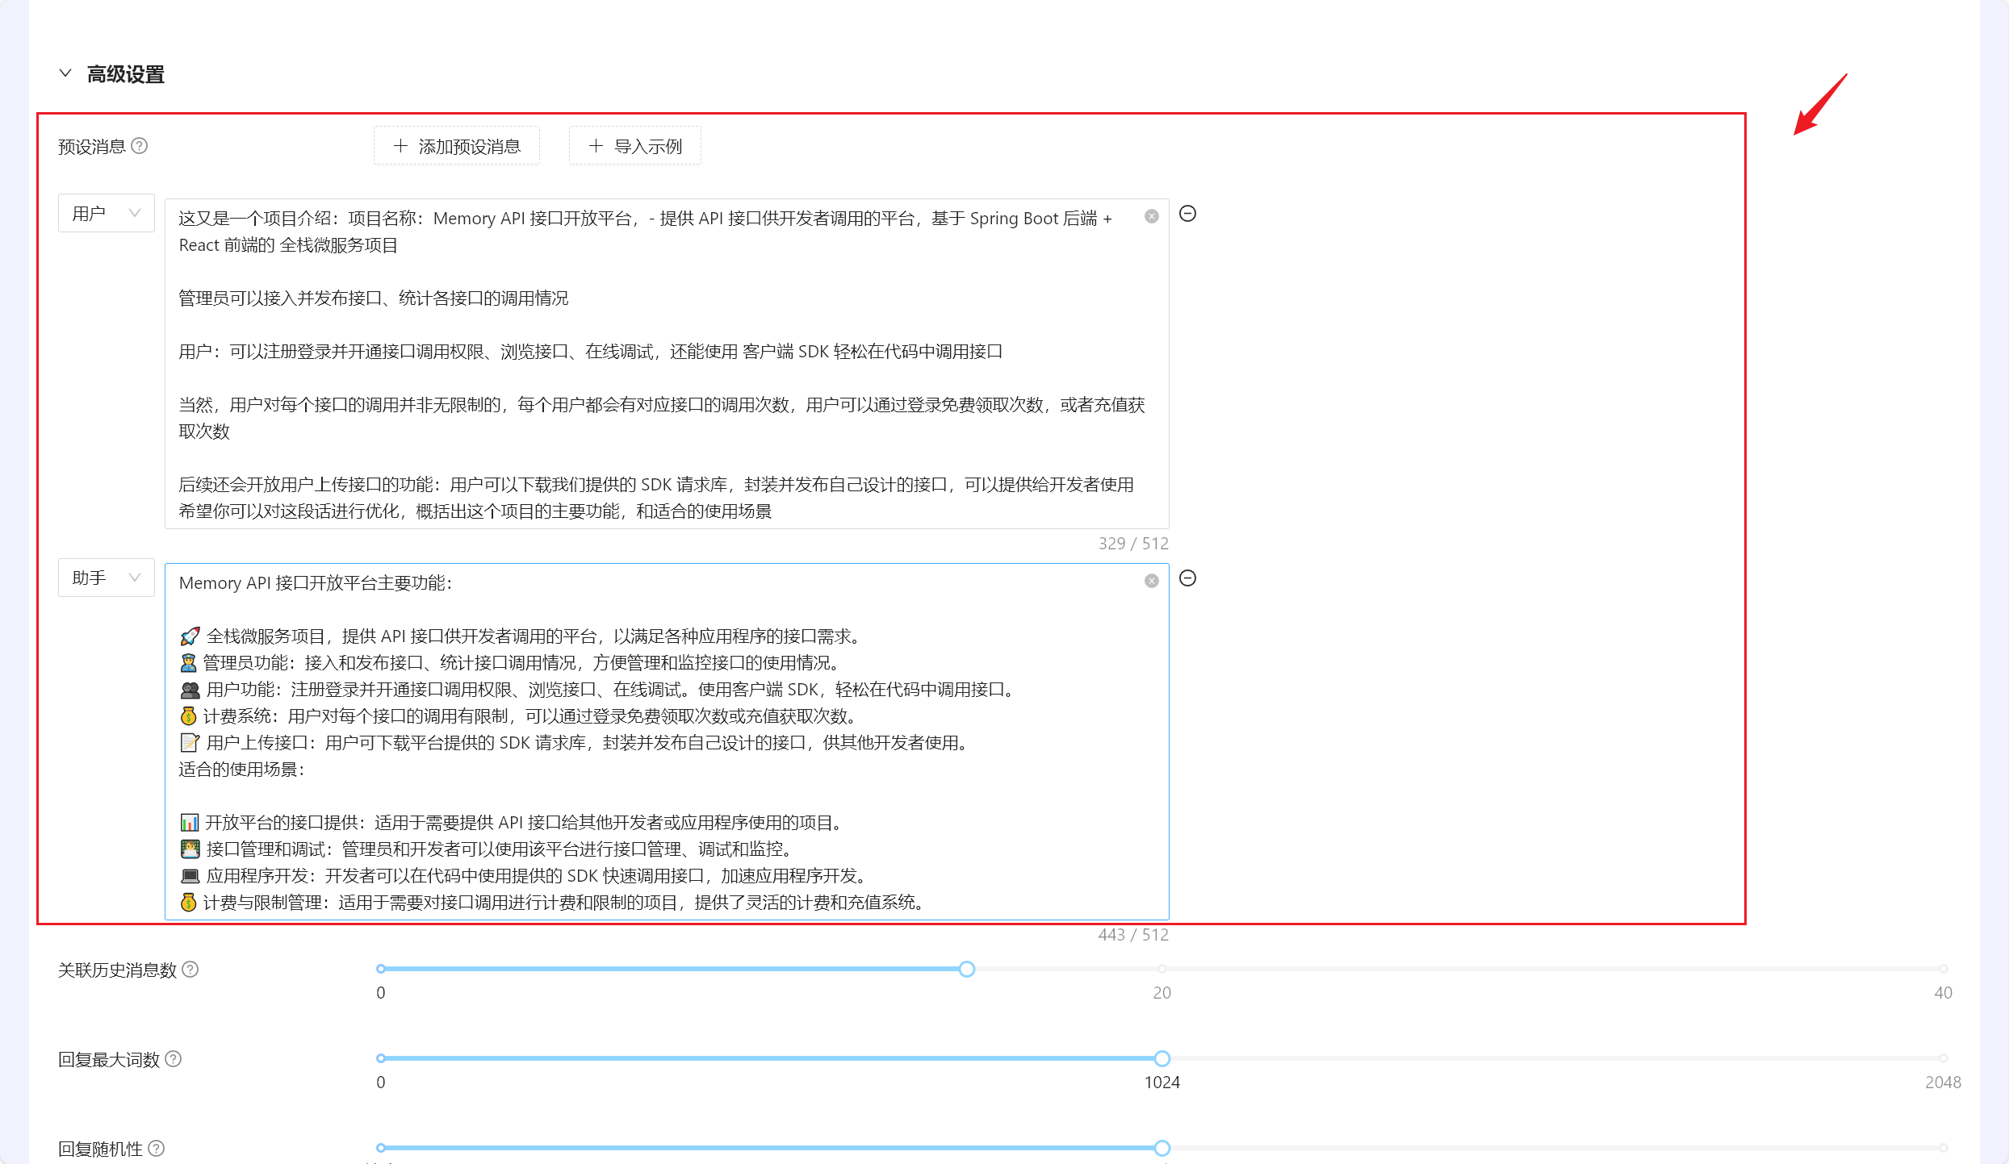The width and height of the screenshot is (2009, 1164).
Task: Click inside the 助手 message textarea
Action: [667, 741]
